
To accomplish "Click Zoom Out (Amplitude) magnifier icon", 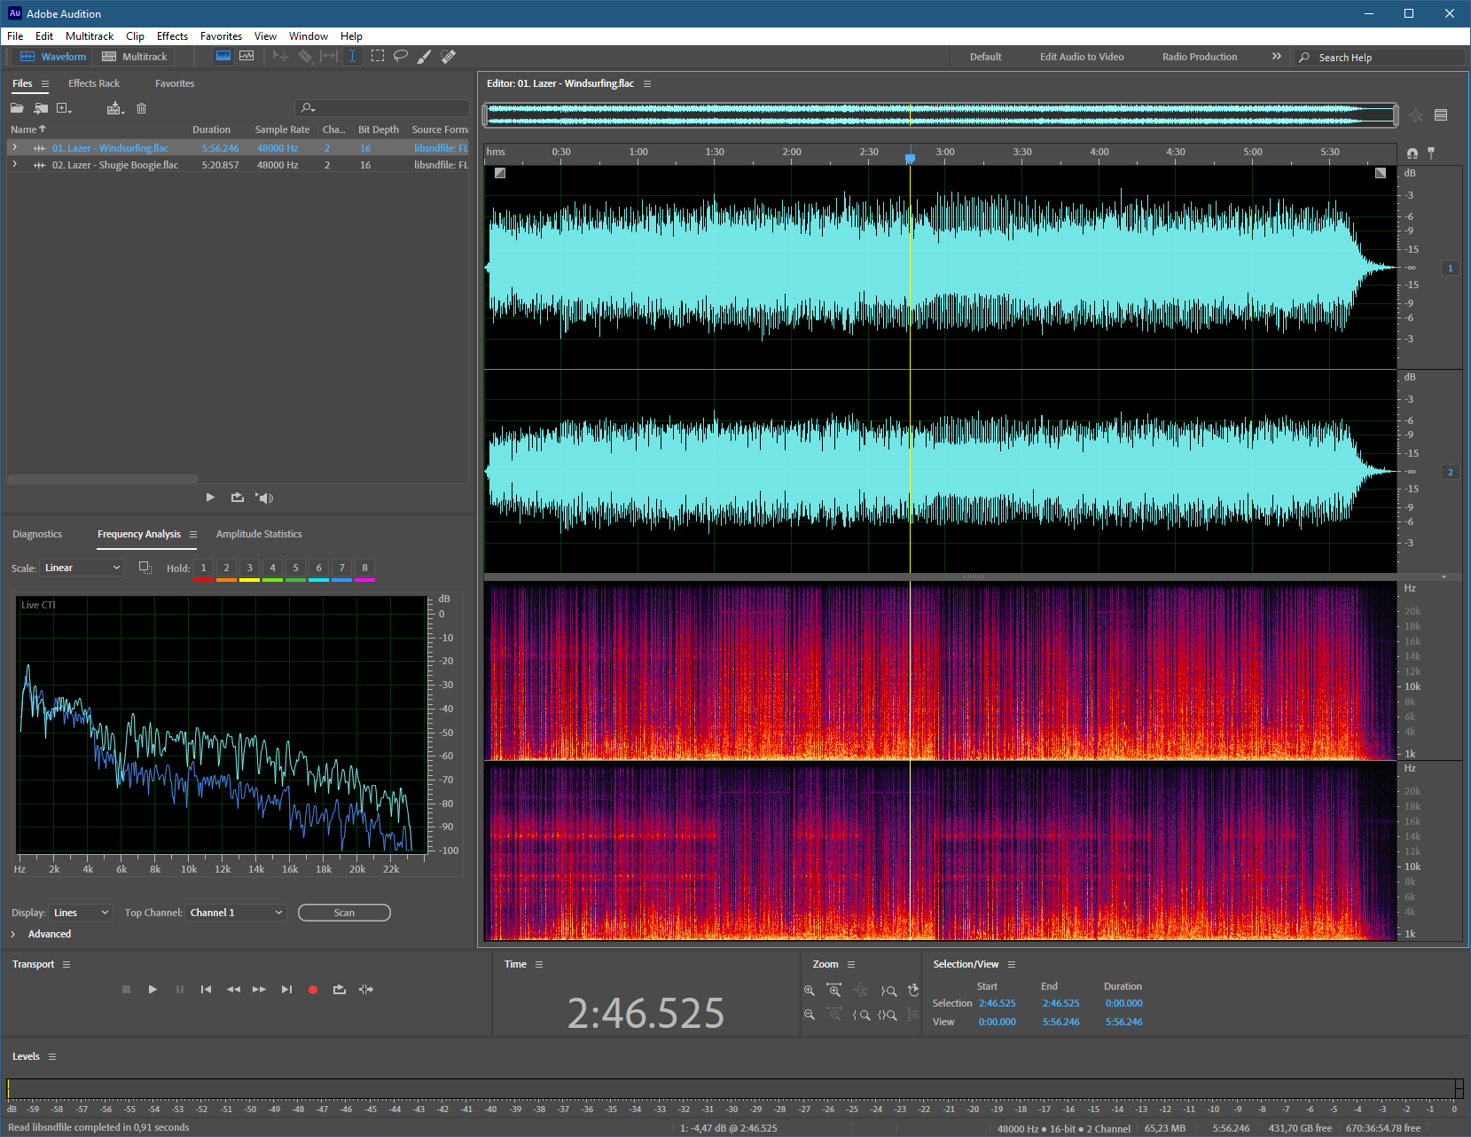I will tap(810, 1015).
